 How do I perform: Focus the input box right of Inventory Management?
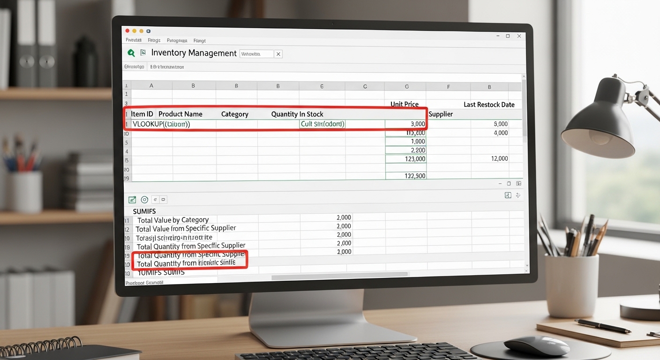256,54
